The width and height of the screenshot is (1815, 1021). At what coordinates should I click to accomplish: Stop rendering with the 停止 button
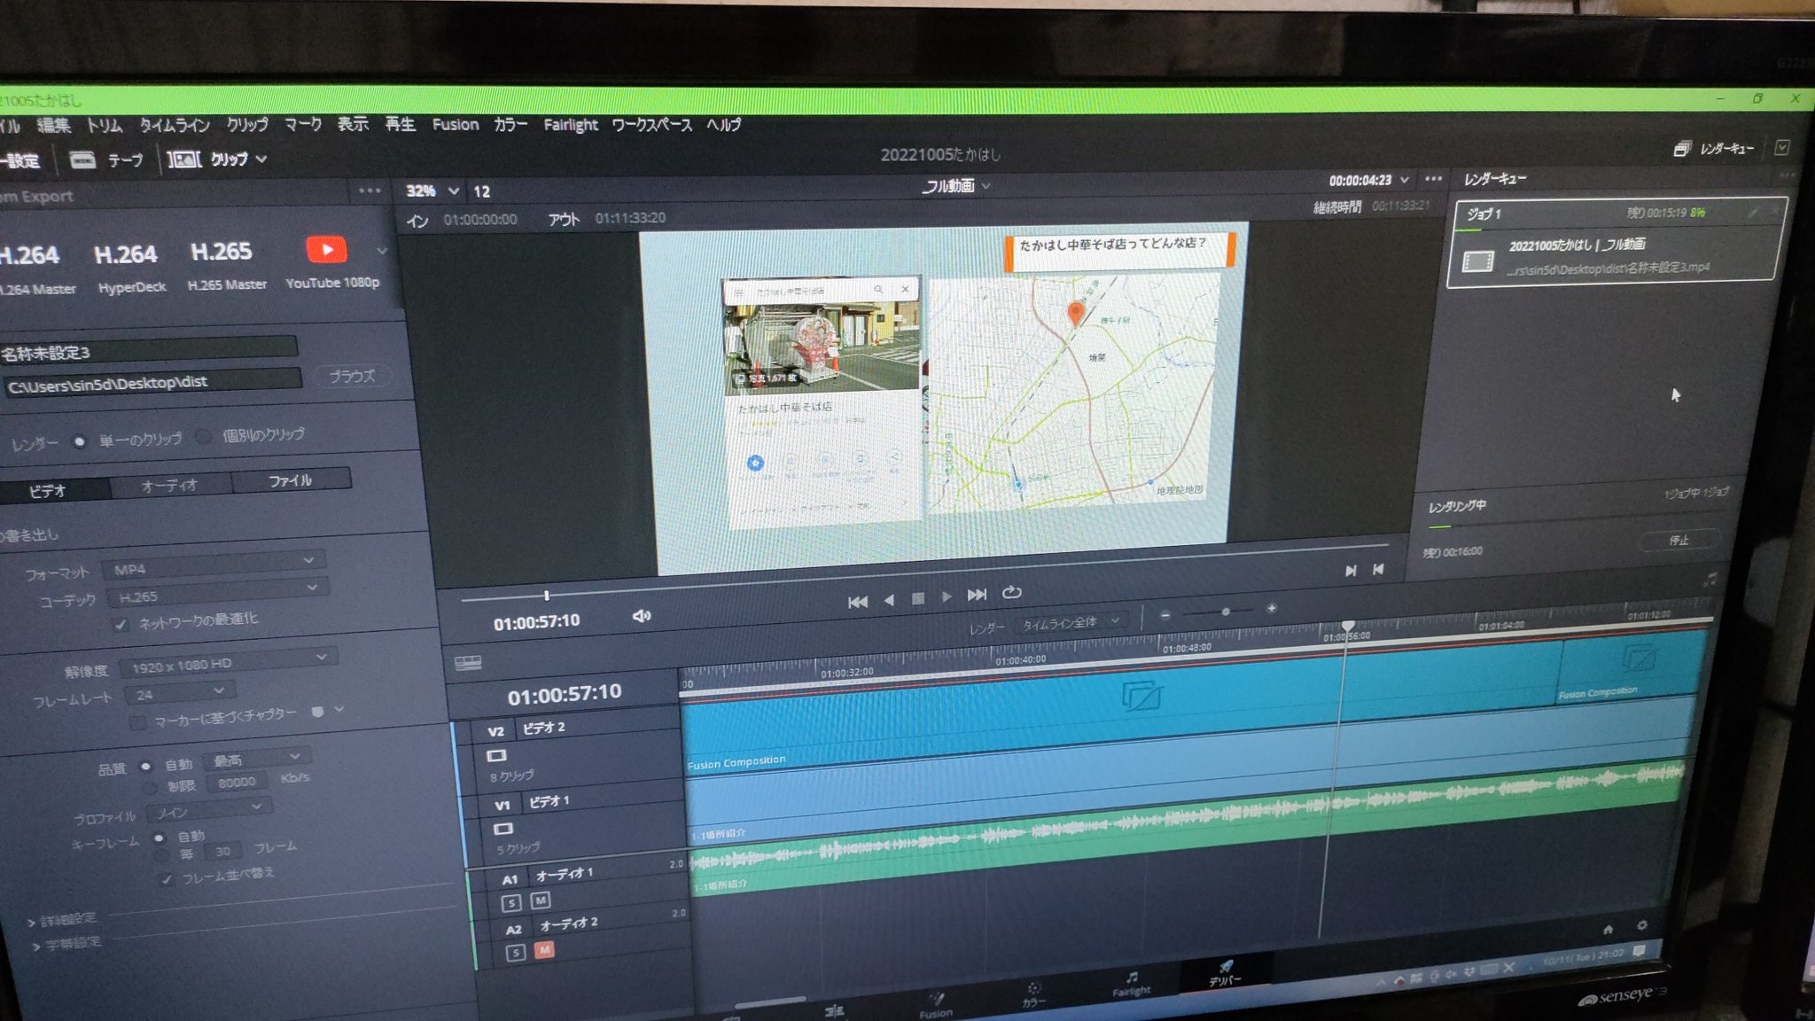(x=1679, y=540)
